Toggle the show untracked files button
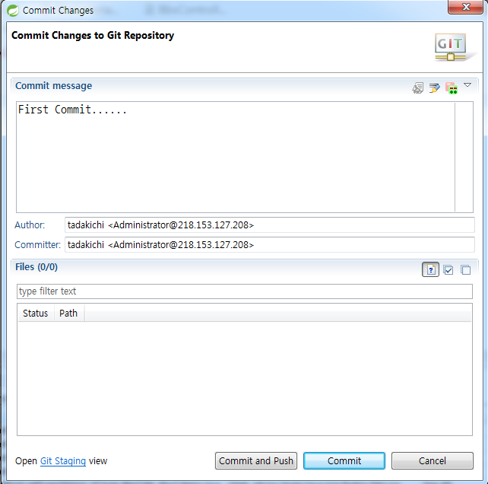The image size is (488, 484). pyautogui.click(x=430, y=269)
